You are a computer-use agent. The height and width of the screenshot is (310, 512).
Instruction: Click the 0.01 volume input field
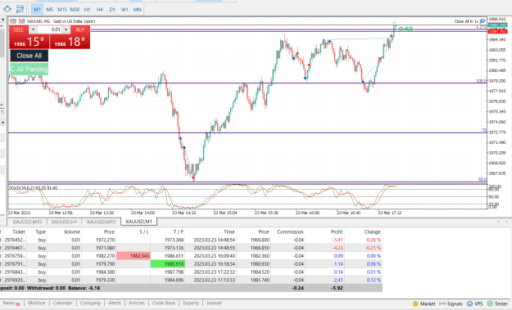click(x=49, y=29)
